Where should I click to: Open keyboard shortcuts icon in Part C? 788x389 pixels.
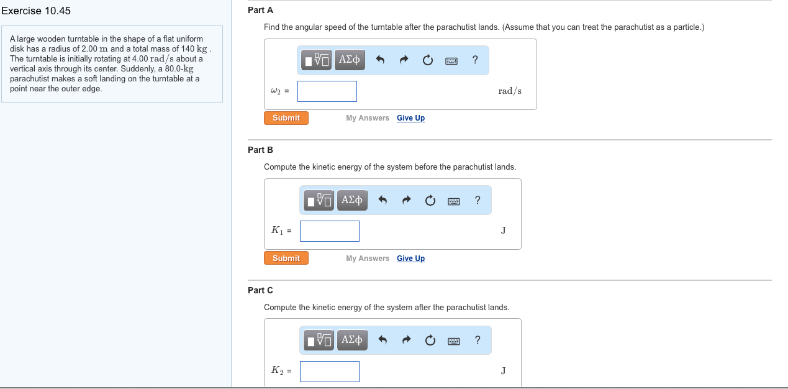454,341
